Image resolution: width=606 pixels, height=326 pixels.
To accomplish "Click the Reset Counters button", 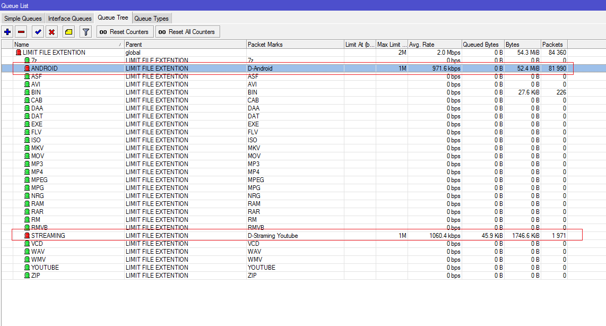I will [125, 31].
